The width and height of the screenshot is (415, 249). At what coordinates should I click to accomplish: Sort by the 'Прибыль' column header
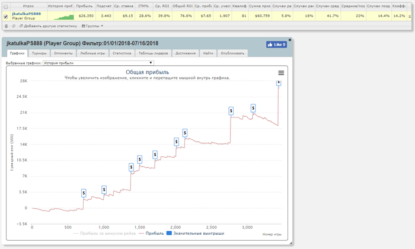click(84, 6)
